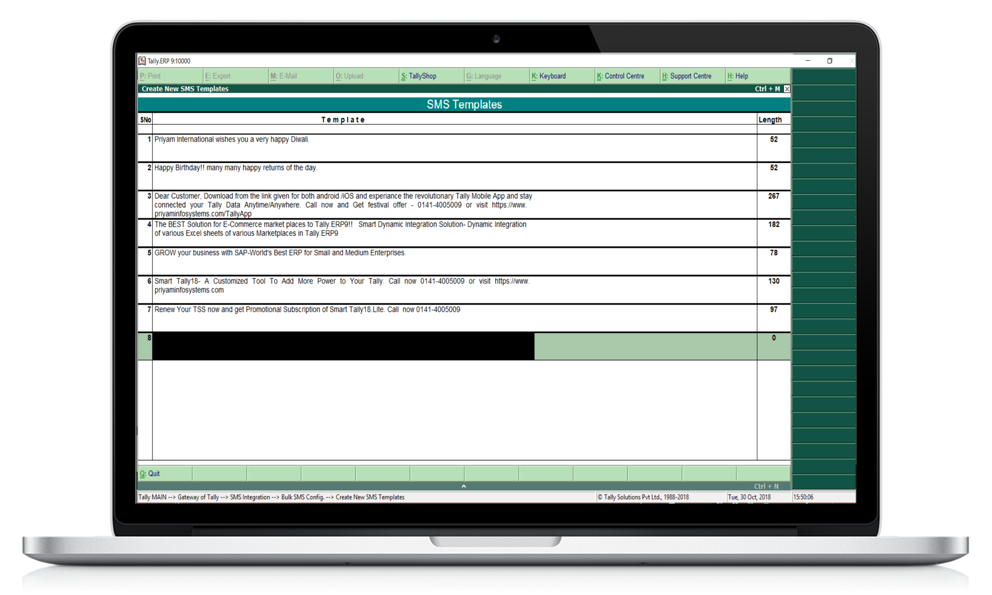Click the navigation breadcrumb path in status bar
Screen dimensions: 992x595
271,497
